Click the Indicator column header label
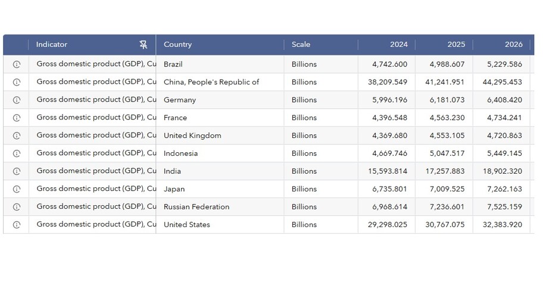This screenshot has height=305, width=543. (x=52, y=45)
